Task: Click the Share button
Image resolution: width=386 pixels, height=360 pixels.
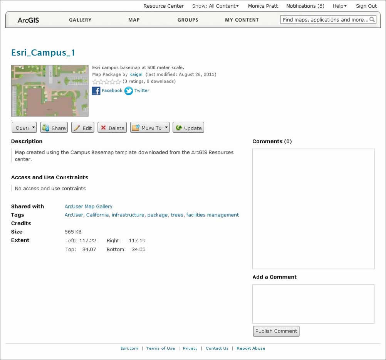Action: coord(54,127)
